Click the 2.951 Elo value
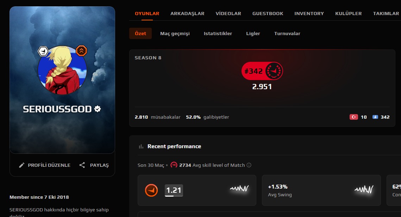This screenshot has width=401, height=217. 262,87
